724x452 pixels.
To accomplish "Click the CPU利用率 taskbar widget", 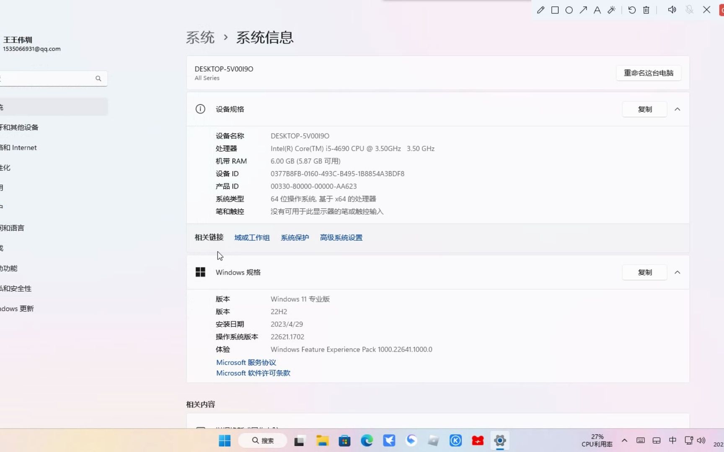I will pos(597,440).
